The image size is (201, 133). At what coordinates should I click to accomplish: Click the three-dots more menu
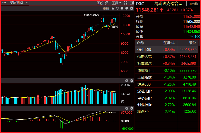pyautogui.click(x=4, y=3)
